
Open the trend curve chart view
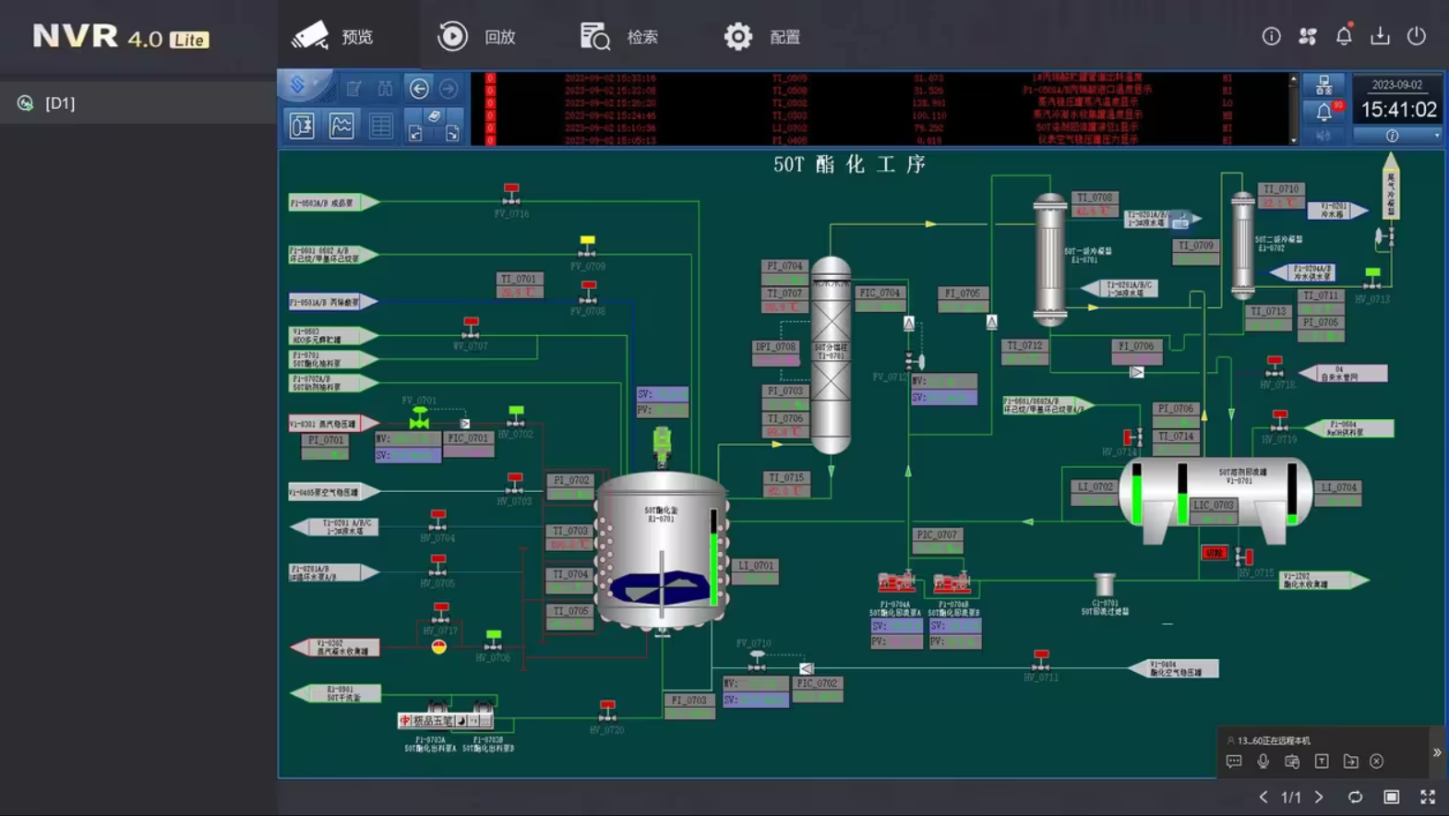(x=341, y=126)
